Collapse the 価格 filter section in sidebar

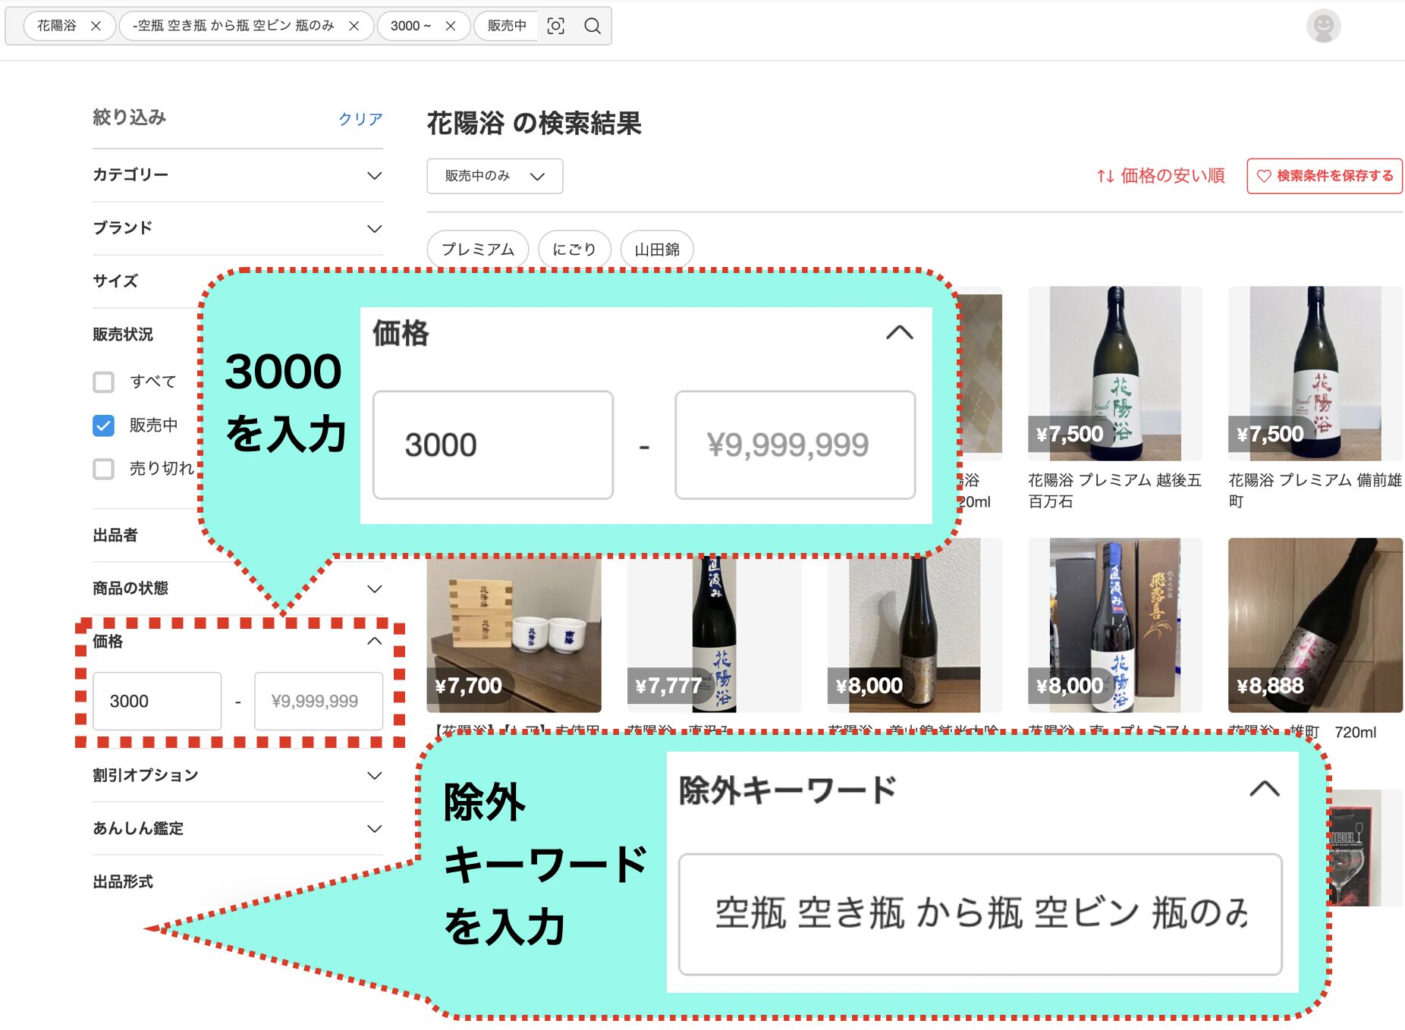[374, 642]
